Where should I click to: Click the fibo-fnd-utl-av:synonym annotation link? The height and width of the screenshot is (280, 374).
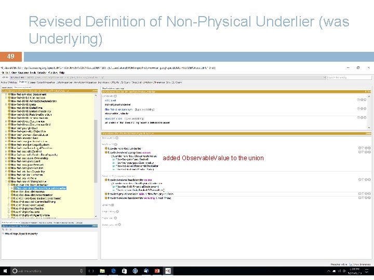[118, 109]
